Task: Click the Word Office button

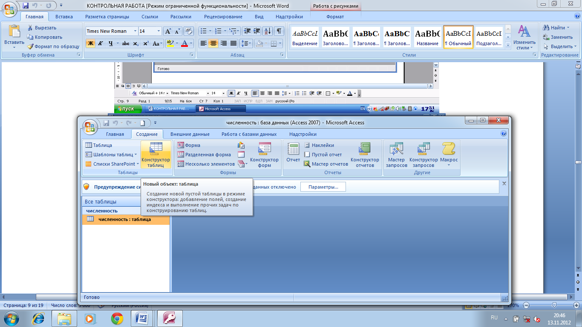Action: tap(9, 9)
